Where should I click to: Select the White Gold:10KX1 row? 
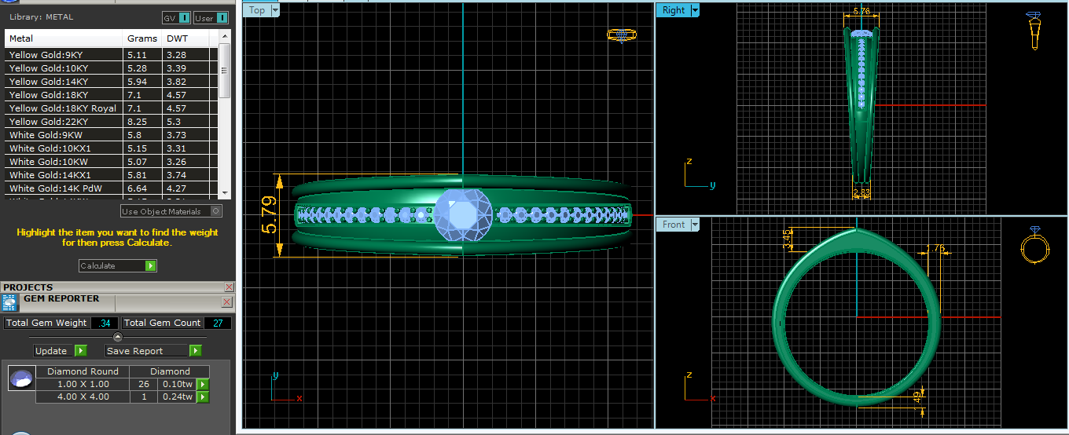pos(112,148)
